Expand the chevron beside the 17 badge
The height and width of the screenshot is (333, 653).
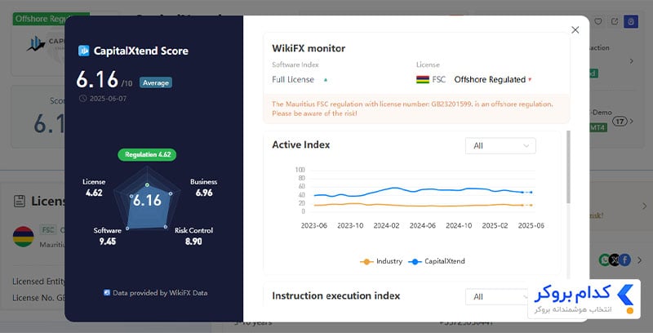click(x=632, y=121)
